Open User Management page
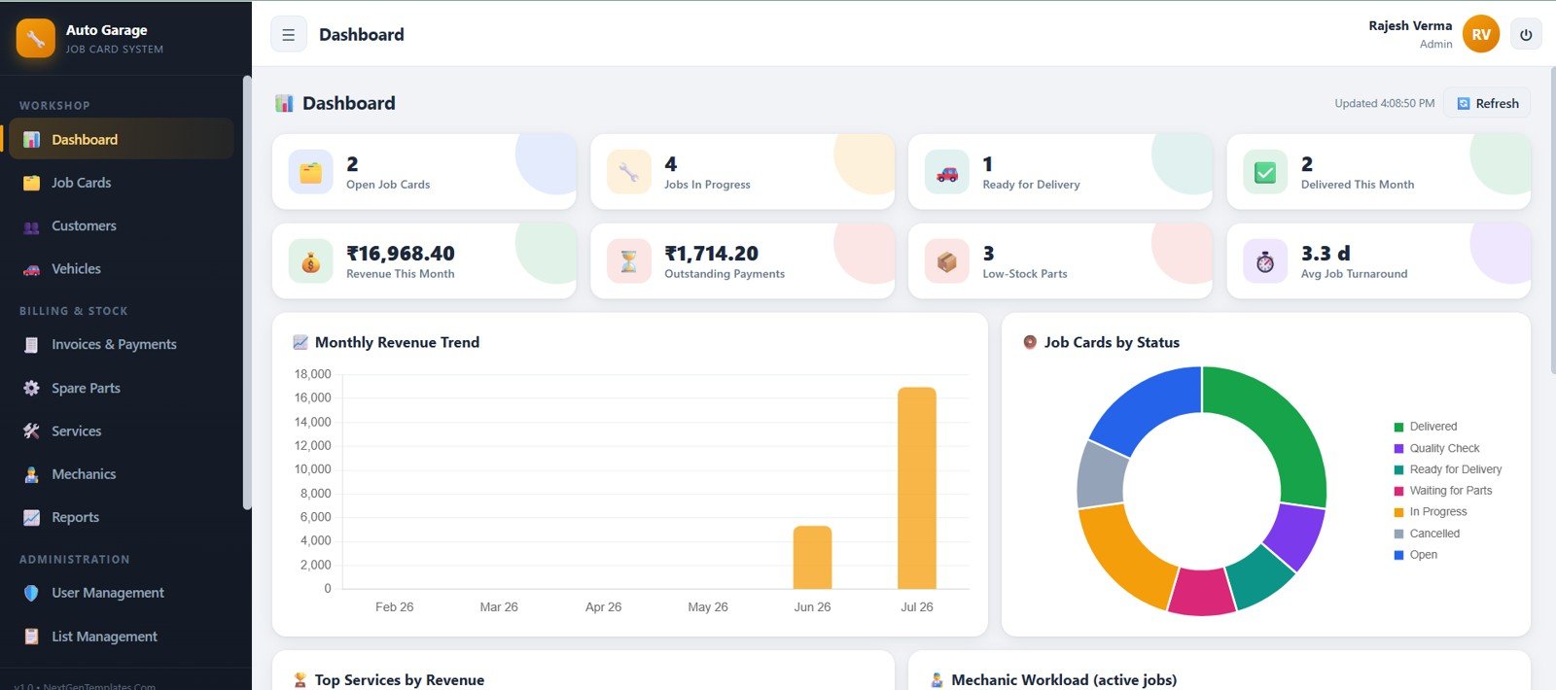Screen dimensions: 1556x690 click(121, 593)
